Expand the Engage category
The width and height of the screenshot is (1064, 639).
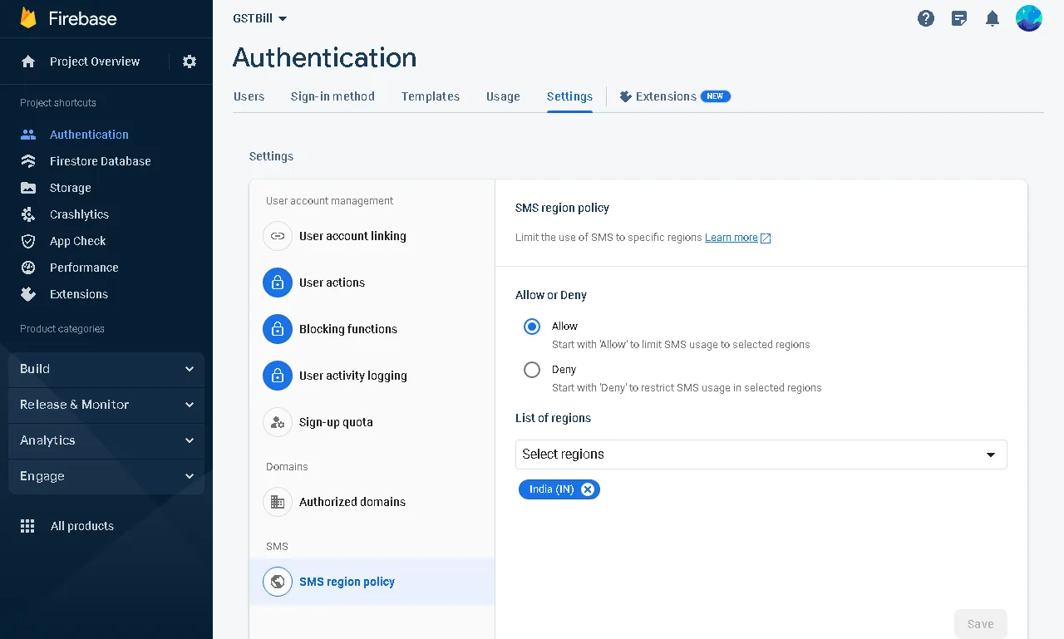pyautogui.click(x=106, y=476)
